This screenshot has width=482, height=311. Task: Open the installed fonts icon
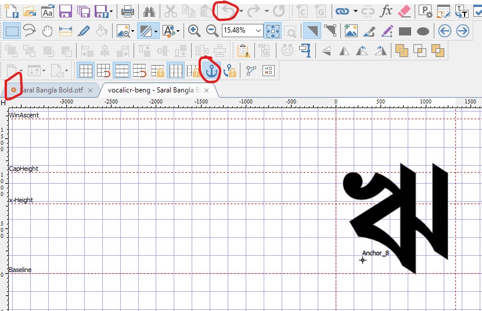point(48,12)
